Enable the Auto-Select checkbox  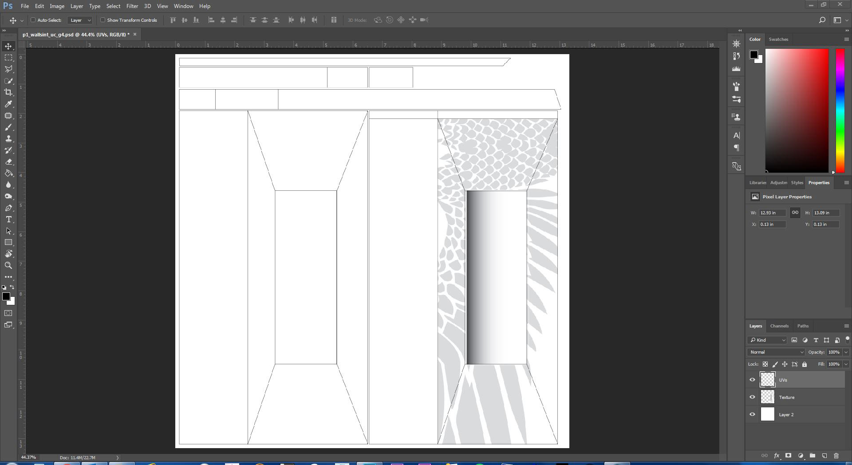[x=33, y=20]
